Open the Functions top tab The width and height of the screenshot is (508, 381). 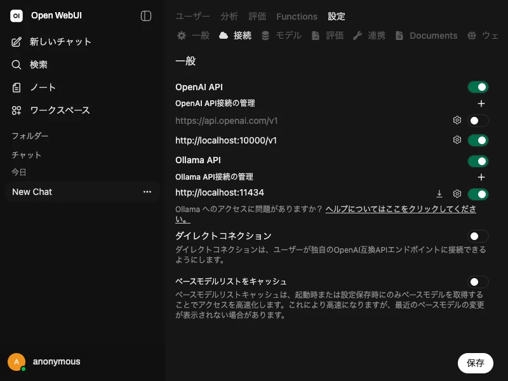point(297,17)
